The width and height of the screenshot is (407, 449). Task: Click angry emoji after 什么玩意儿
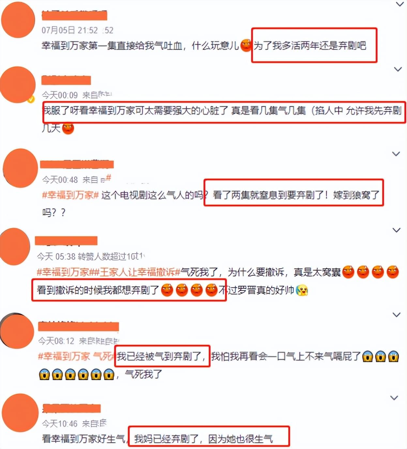click(x=246, y=45)
